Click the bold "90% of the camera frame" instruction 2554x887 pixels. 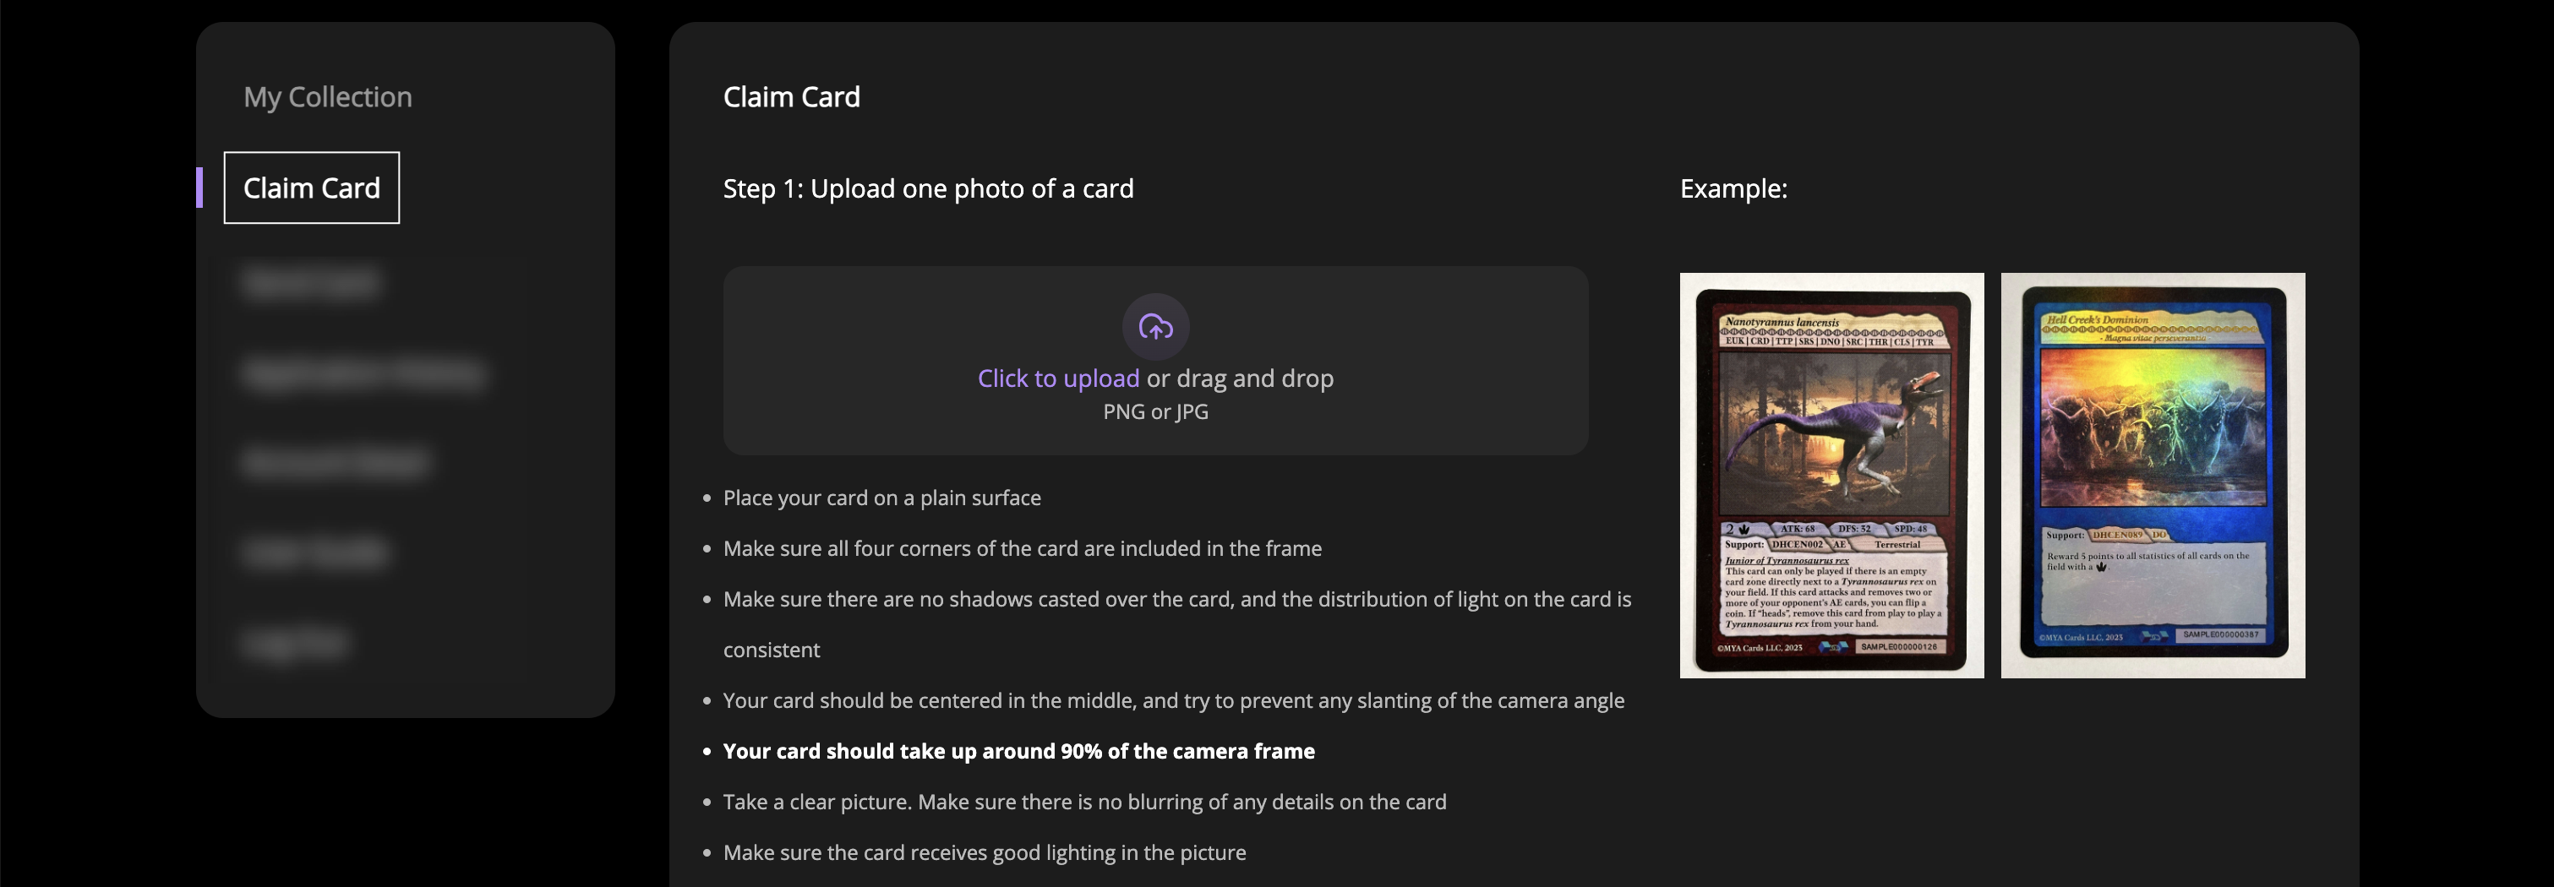[1018, 751]
